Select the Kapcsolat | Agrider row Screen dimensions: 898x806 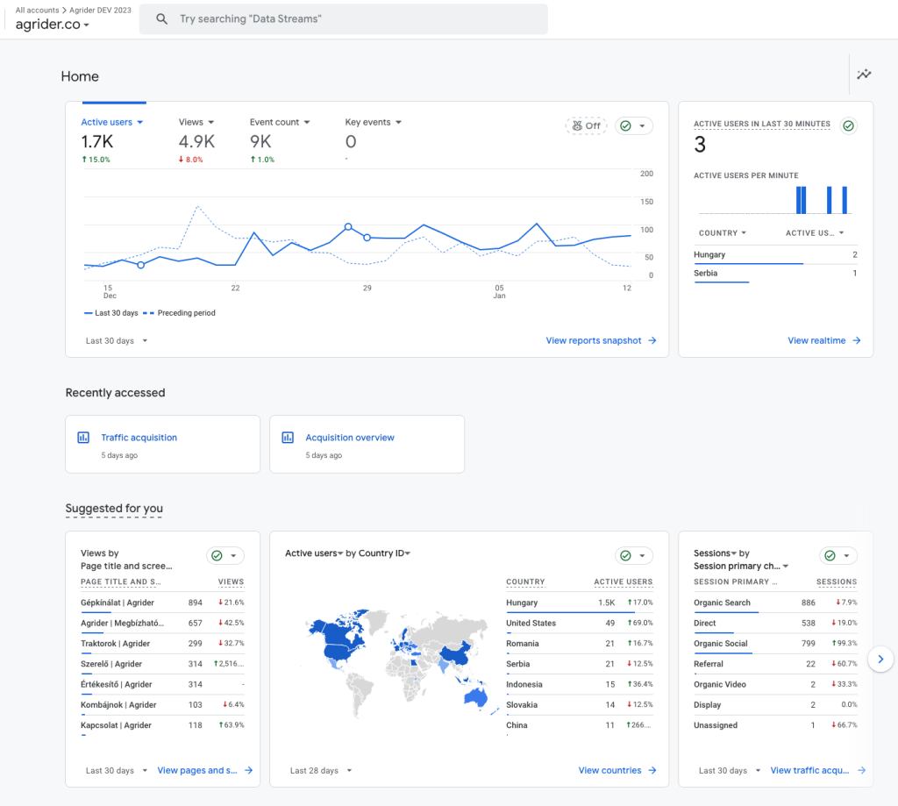pyautogui.click(x=162, y=725)
